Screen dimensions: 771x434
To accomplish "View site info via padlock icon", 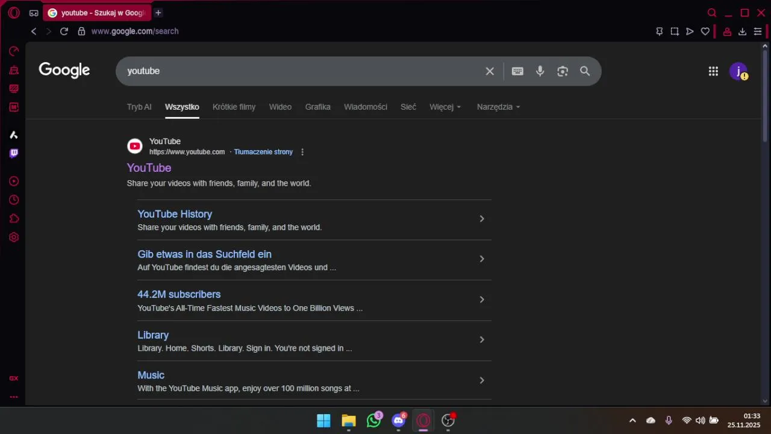I will pos(81,31).
